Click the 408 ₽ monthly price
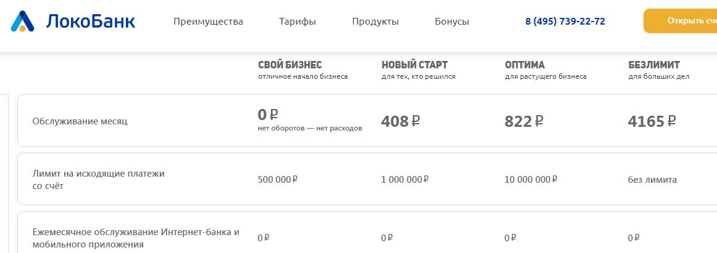This screenshot has height=253, width=717. pos(400,121)
